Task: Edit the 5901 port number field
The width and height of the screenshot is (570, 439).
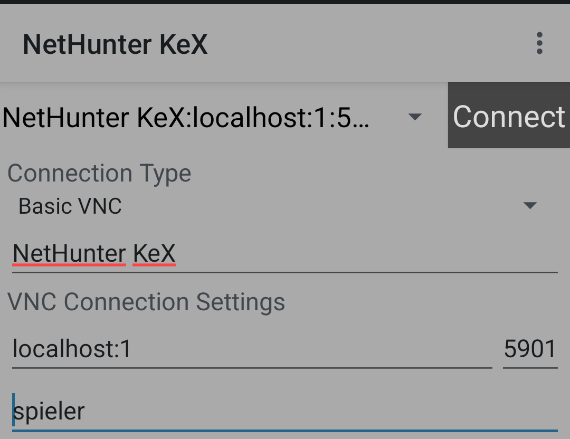Action: coord(530,349)
